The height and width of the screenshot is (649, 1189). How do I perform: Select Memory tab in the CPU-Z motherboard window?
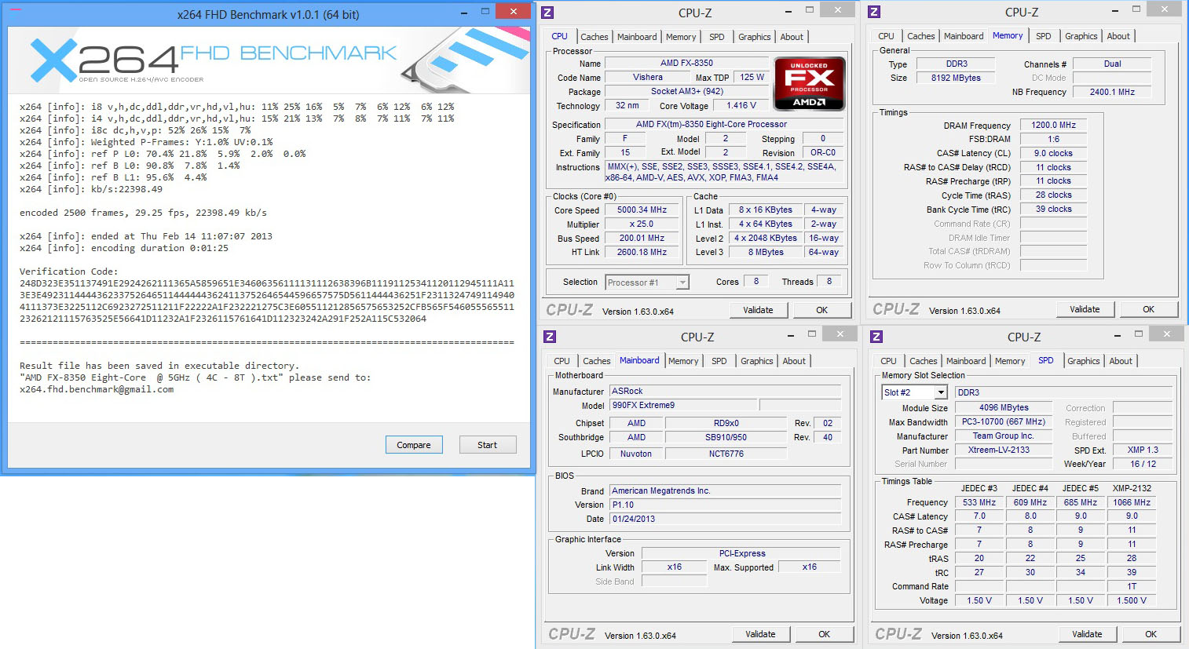683,361
